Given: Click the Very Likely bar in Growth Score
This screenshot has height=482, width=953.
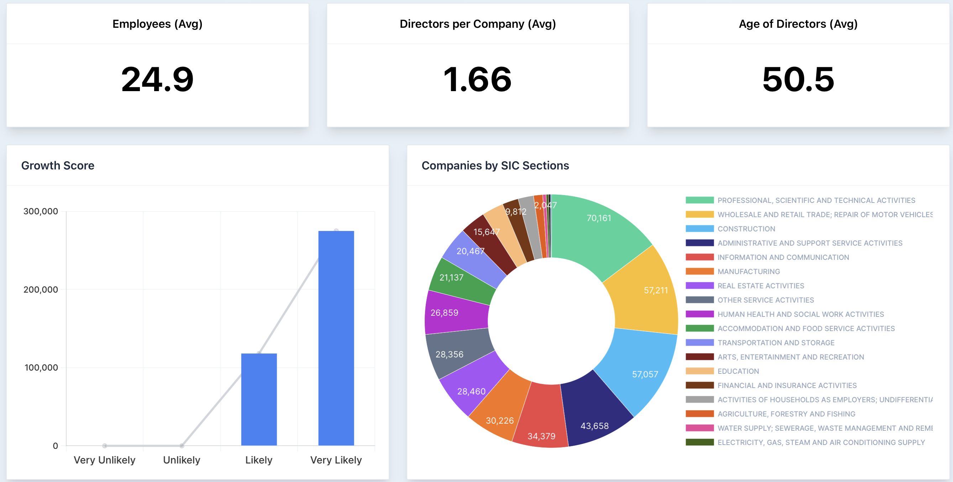Looking at the screenshot, I should 336,338.
